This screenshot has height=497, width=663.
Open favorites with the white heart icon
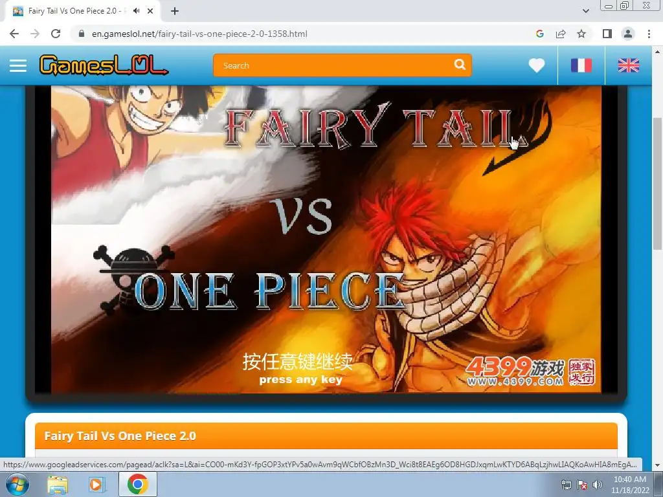pos(537,65)
